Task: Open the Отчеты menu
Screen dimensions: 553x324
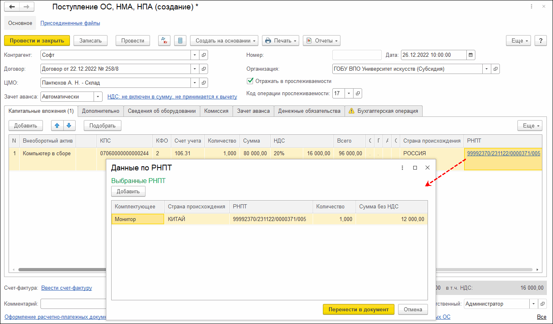Action: click(x=322, y=40)
